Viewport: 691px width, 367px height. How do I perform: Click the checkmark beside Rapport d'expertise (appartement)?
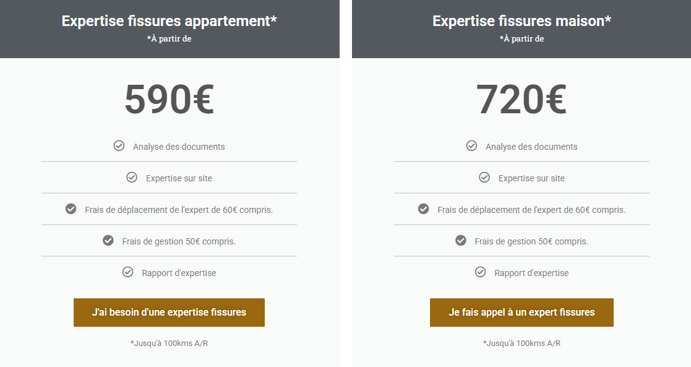click(128, 272)
